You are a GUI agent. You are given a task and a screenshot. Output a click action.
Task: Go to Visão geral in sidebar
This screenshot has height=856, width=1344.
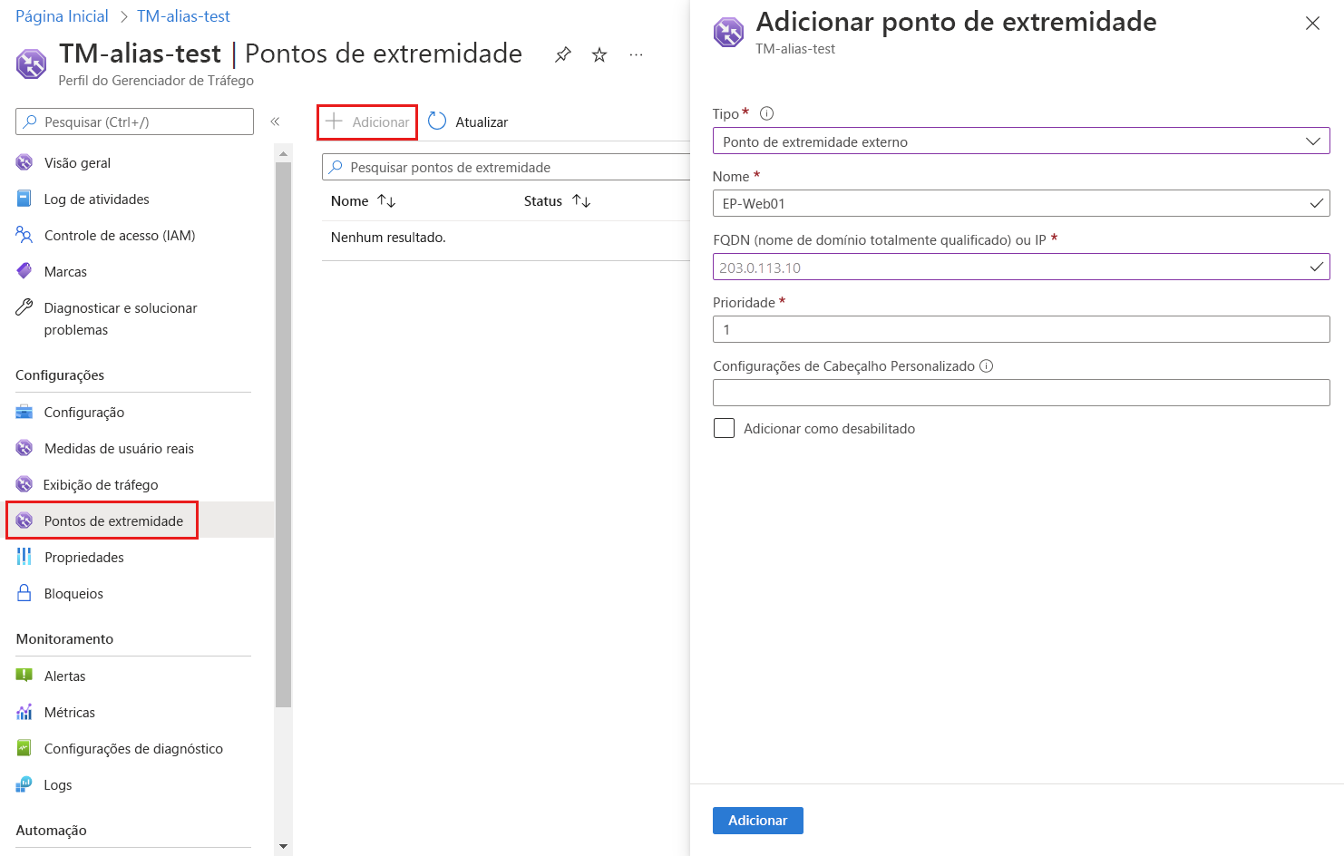tap(77, 163)
